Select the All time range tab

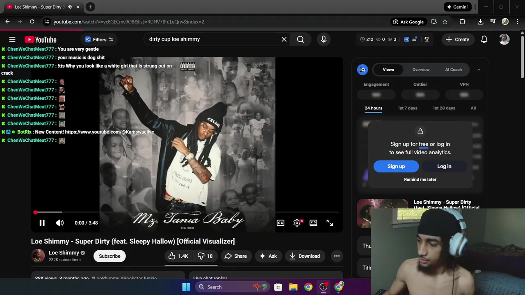click(473, 108)
